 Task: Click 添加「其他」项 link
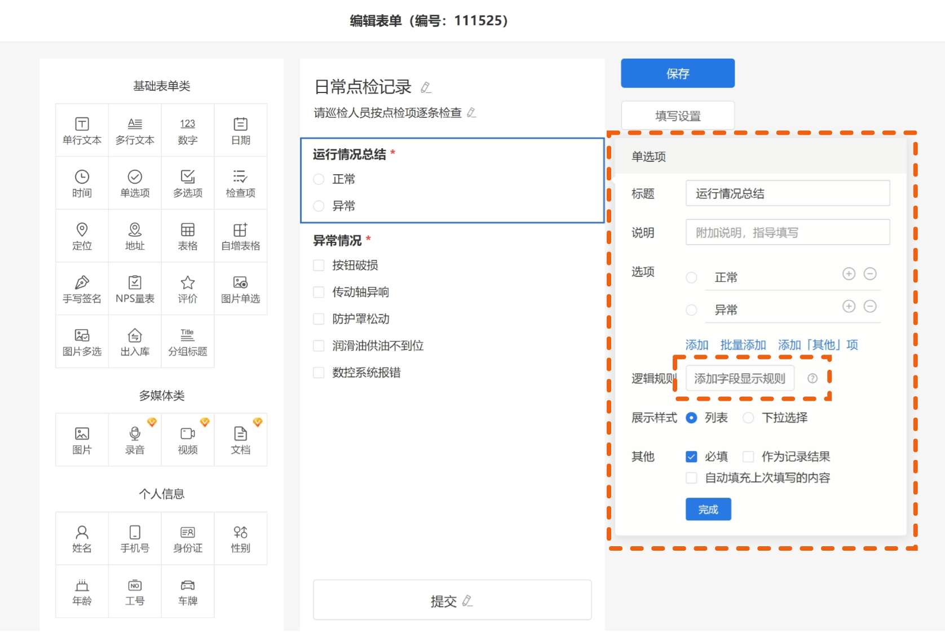tap(818, 345)
